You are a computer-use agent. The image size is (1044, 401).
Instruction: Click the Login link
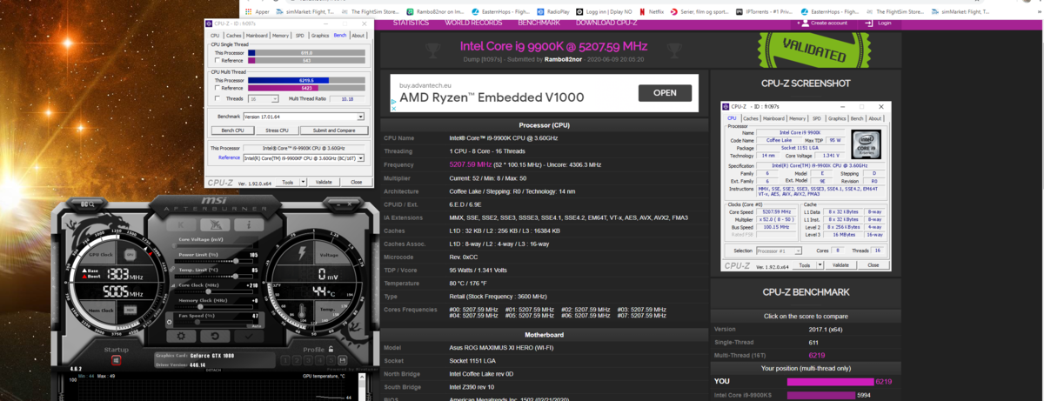point(880,23)
